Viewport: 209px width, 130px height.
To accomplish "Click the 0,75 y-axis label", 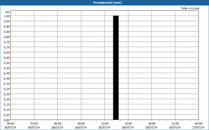I will (x=7, y=42).
